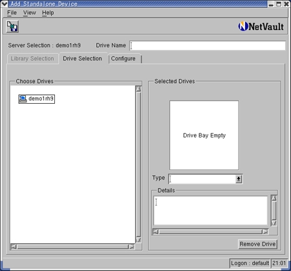This screenshot has height=271, width=291.
Task: Expand the demo1rh9 tree node
Action: coord(37,99)
